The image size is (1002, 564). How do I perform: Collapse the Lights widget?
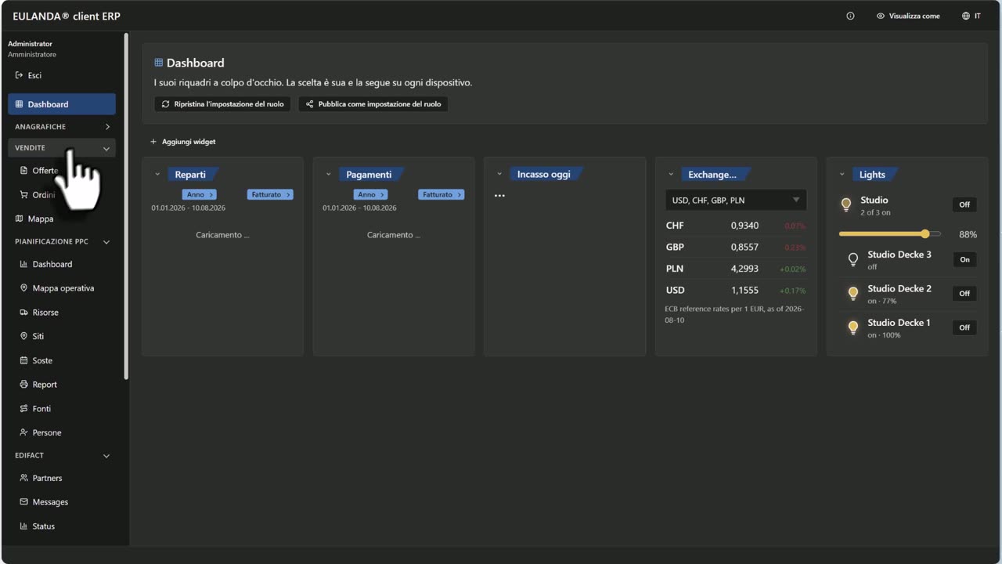pos(842,175)
